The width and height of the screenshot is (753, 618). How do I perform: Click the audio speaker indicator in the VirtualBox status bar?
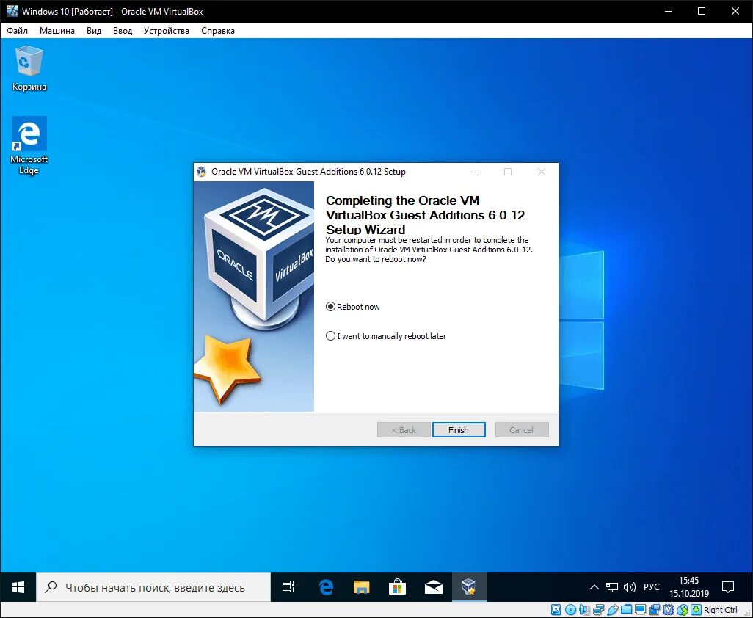[x=584, y=610]
